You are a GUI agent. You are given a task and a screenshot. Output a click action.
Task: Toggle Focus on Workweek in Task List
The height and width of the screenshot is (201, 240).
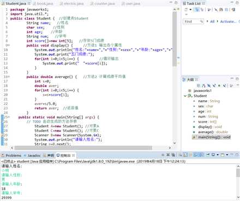pyautogui.click(x=209, y=9)
